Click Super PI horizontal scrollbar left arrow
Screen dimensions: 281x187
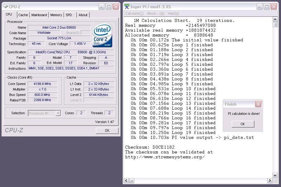[126, 181]
